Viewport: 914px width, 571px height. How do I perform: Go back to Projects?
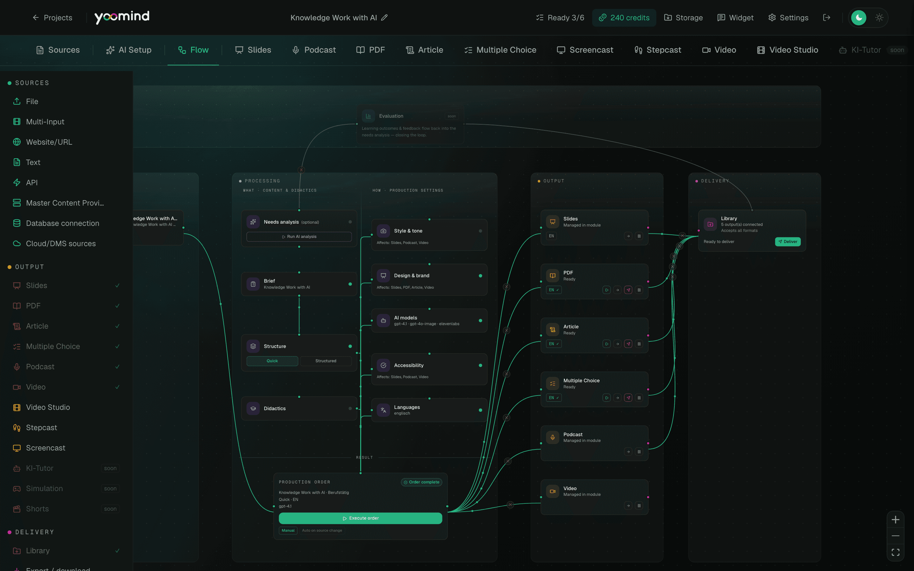[x=52, y=18]
